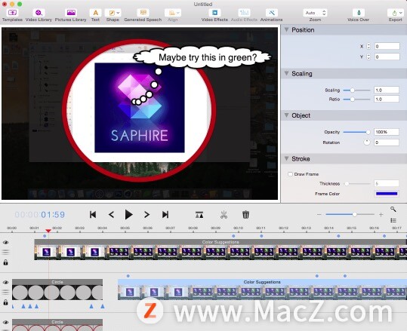Select the top Color Suggestions clip
Image resolution: width=407 pixels, height=331 pixels.
[220, 250]
